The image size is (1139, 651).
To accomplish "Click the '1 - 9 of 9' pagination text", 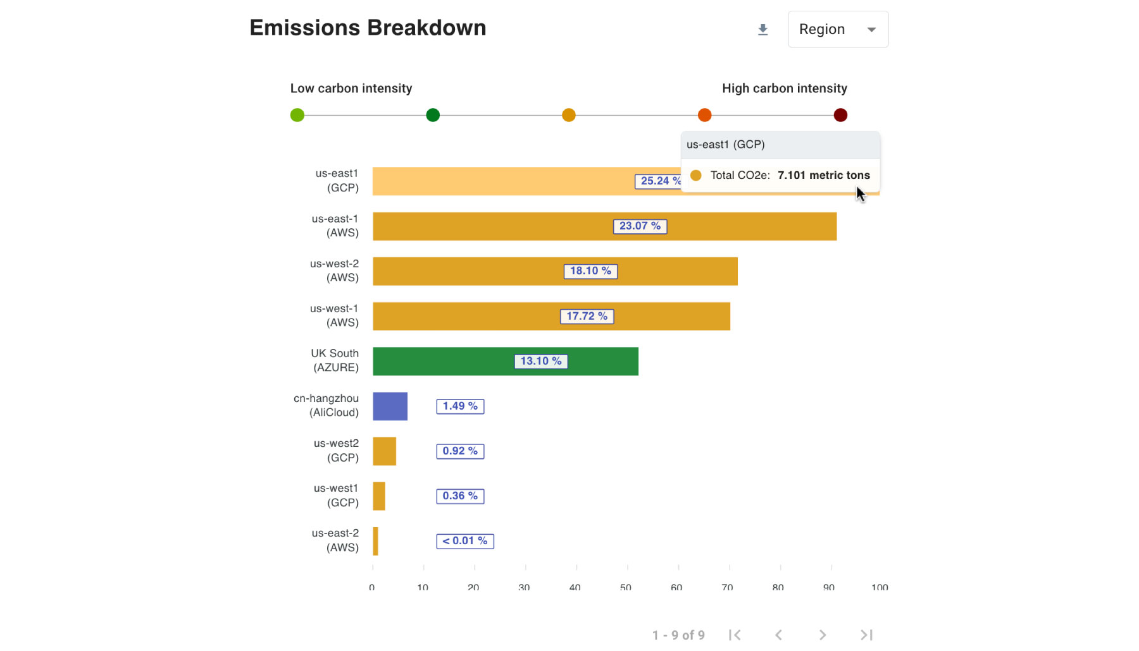I will [678, 635].
